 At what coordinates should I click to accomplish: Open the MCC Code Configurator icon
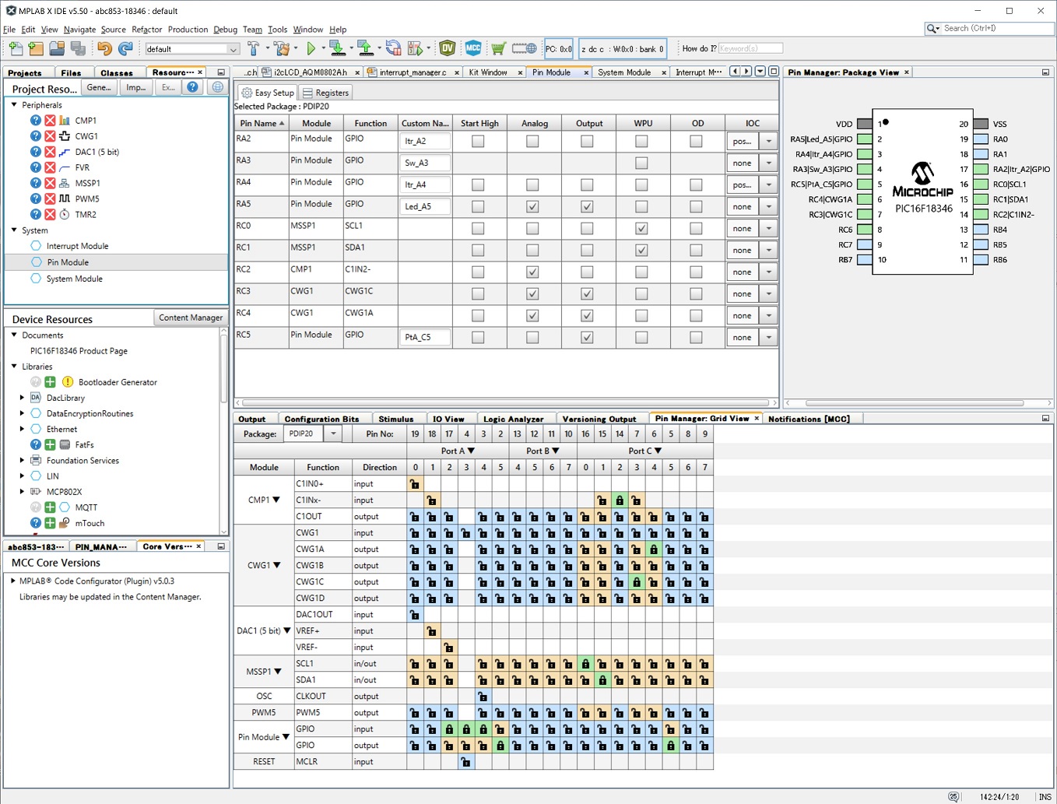pos(473,48)
